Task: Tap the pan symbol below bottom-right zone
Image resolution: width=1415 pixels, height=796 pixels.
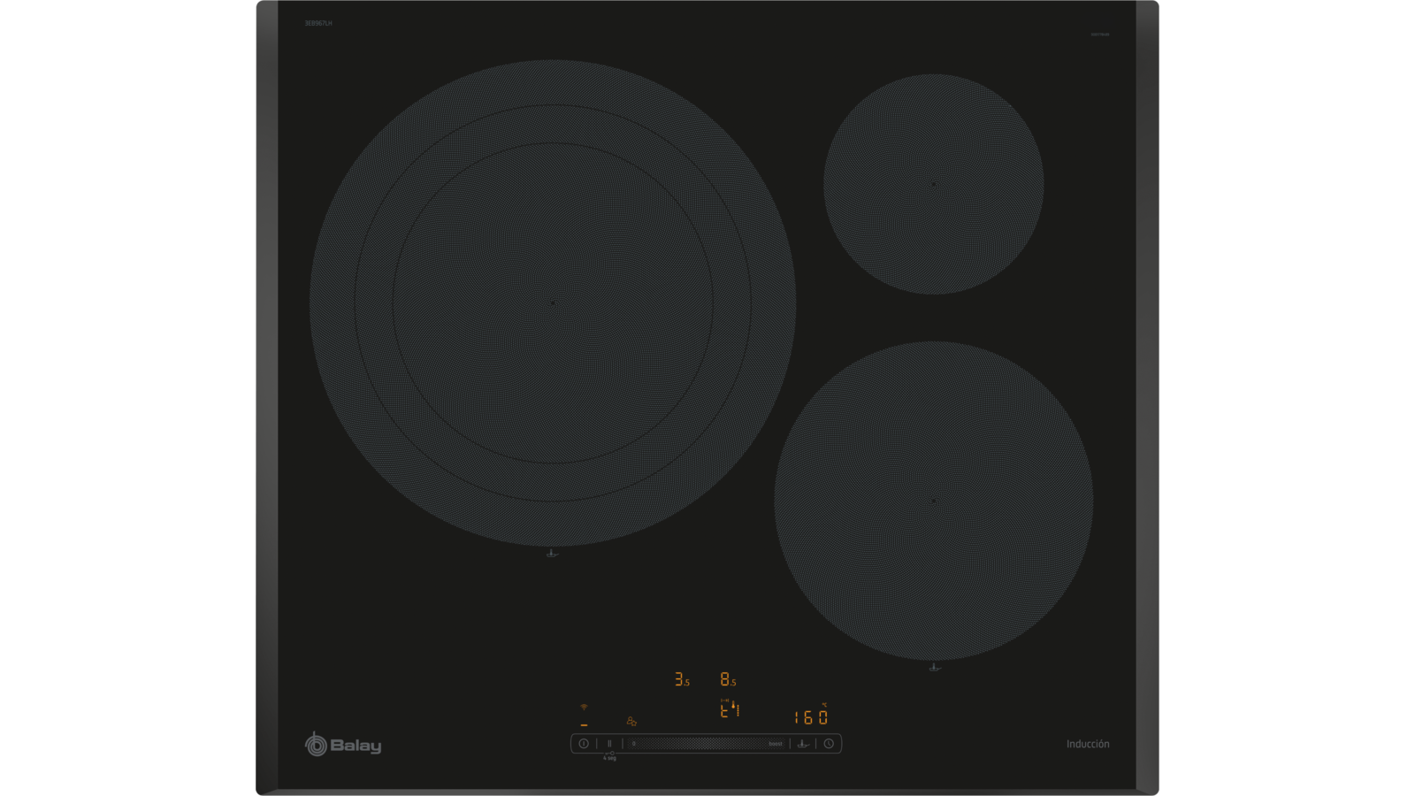Action: click(x=934, y=667)
